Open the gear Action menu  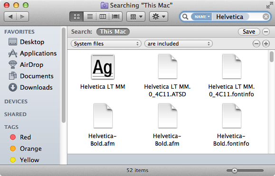pos(159,17)
